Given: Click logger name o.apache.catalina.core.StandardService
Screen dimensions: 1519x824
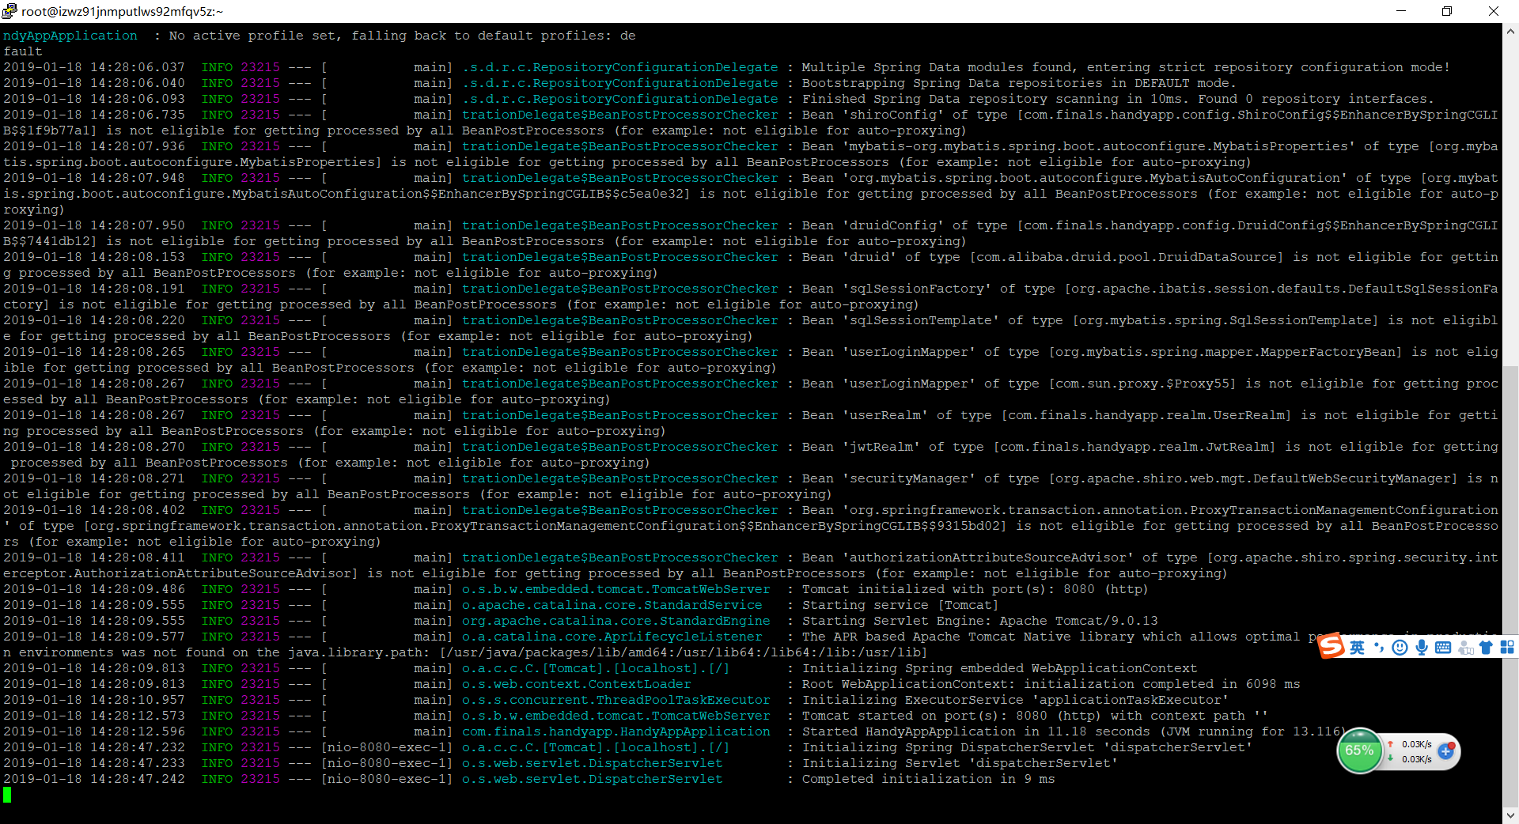Looking at the screenshot, I should [x=612, y=605].
